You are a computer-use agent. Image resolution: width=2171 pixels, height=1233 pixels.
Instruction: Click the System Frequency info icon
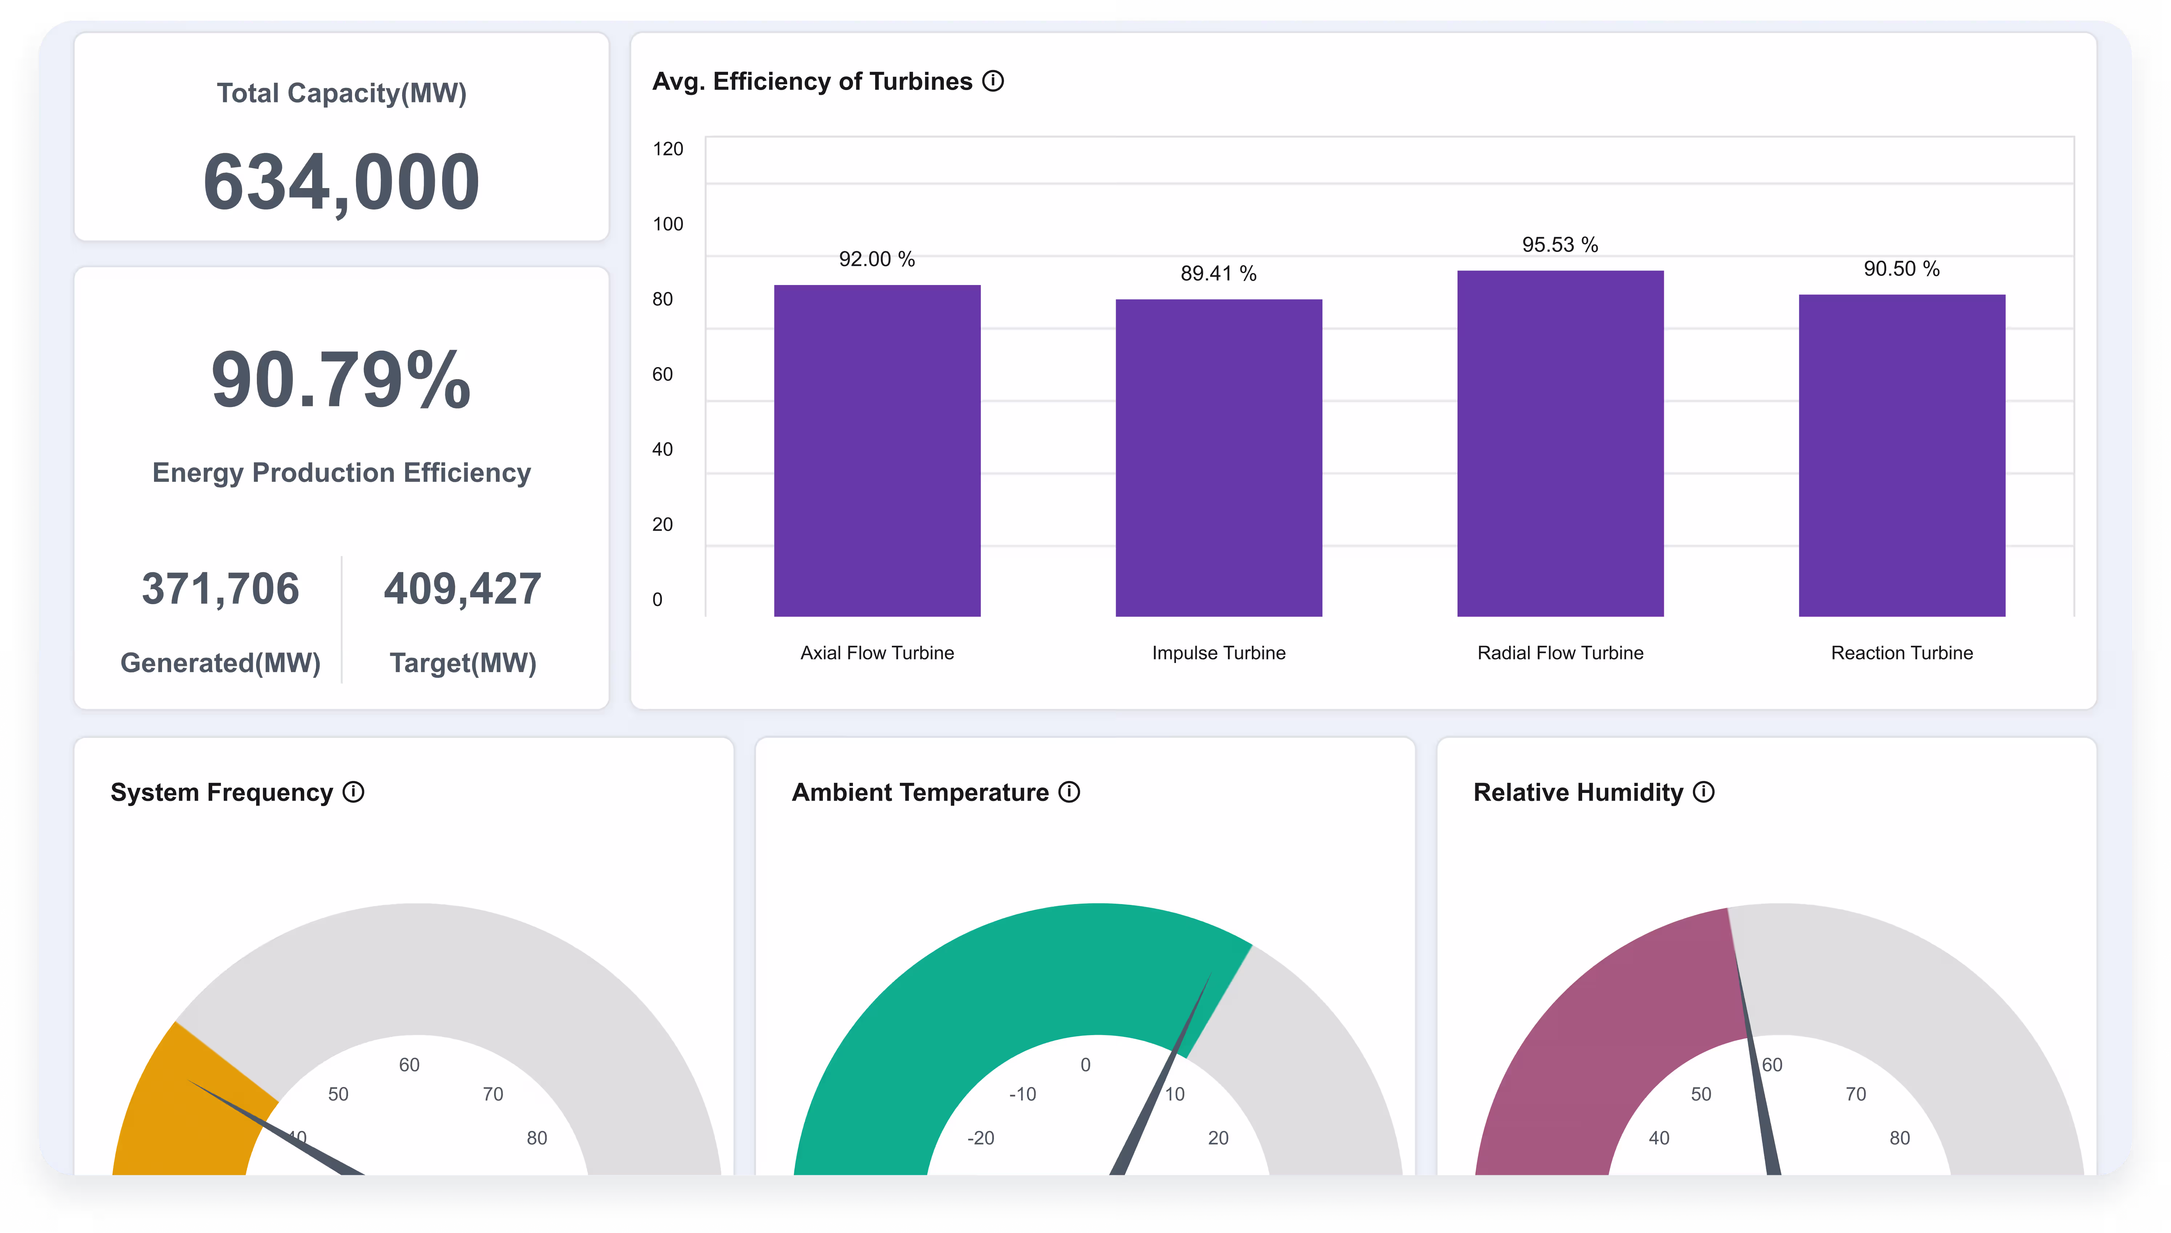353,792
